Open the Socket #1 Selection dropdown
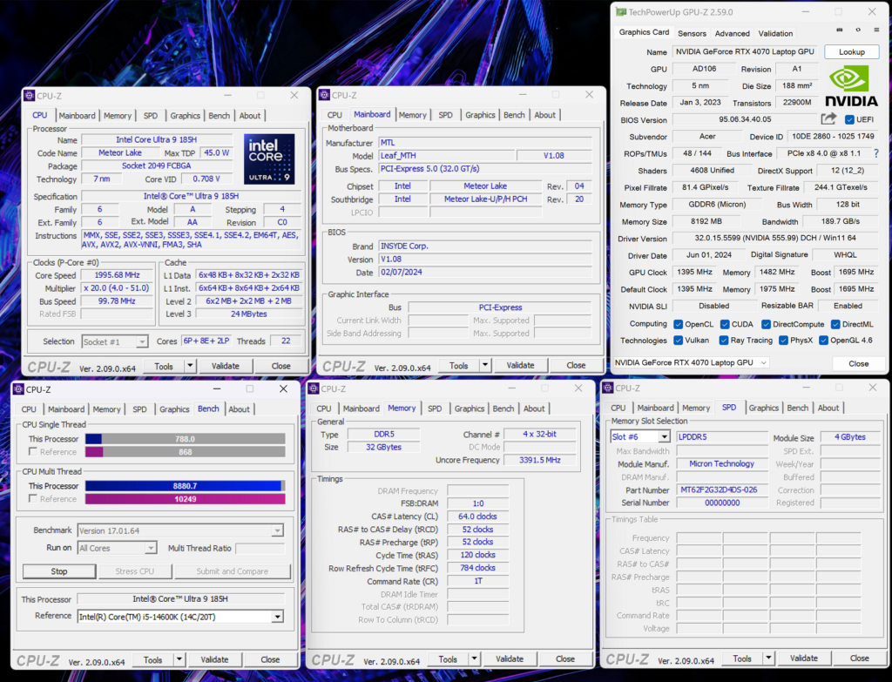 click(x=142, y=341)
